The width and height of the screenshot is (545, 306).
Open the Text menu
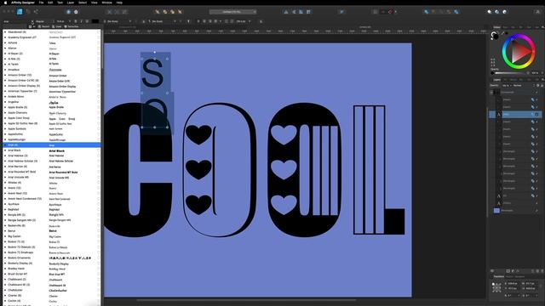(60, 3)
